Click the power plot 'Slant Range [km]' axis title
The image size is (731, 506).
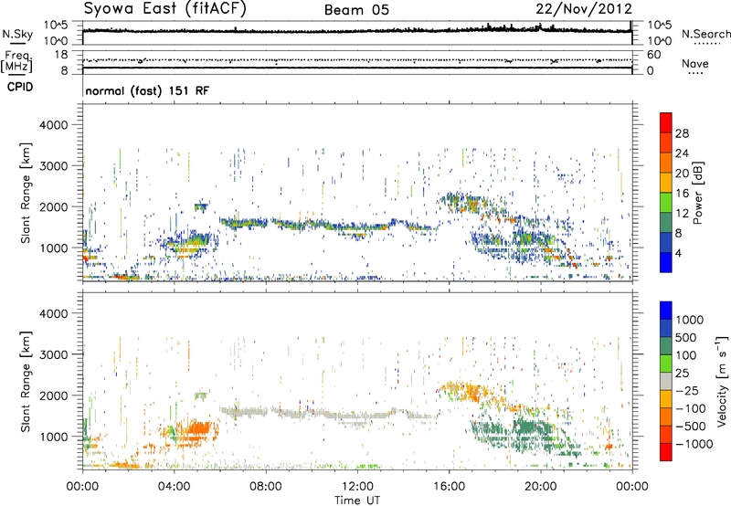click(26, 193)
